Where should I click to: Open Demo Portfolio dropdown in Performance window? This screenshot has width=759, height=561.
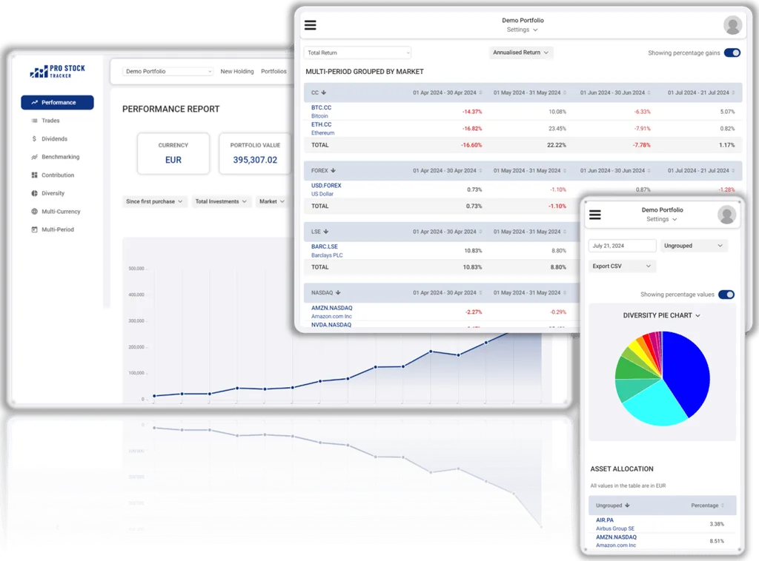pos(168,72)
